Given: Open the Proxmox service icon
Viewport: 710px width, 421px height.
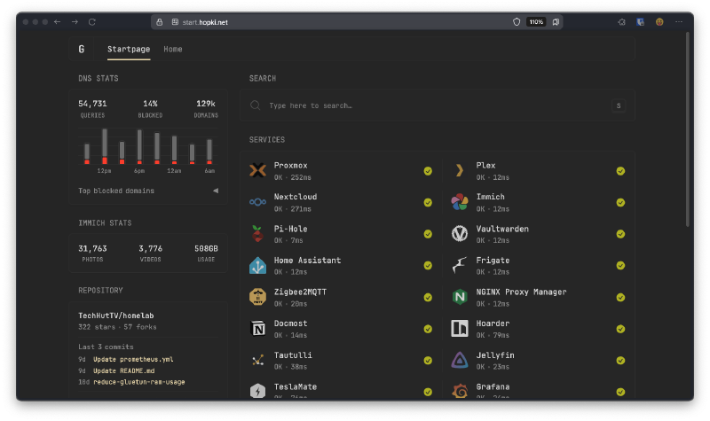Looking at the screenshot, I should coord(258,171).
